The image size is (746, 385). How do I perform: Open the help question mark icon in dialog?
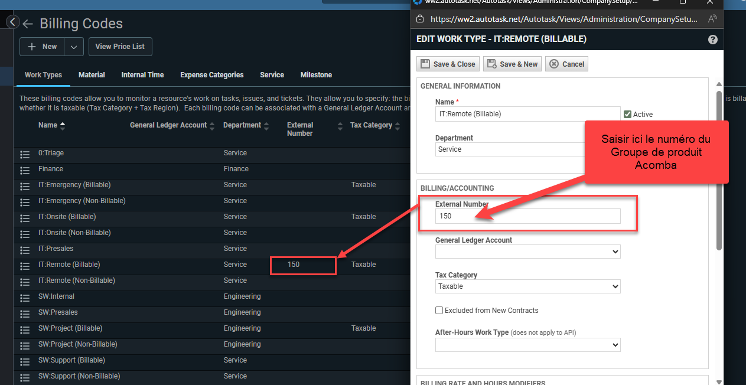[x=713, y=40]
